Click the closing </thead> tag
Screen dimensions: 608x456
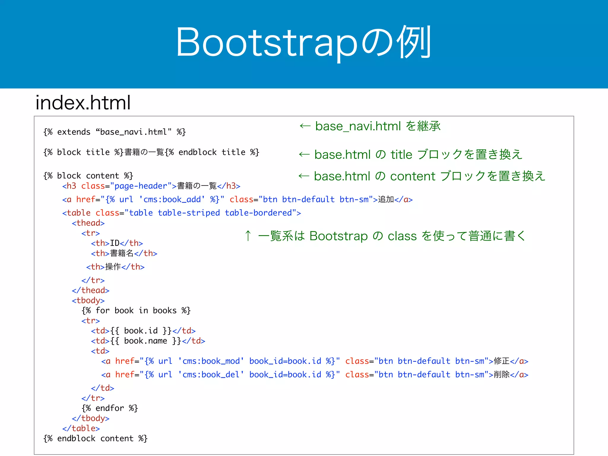tap(91, 290)
